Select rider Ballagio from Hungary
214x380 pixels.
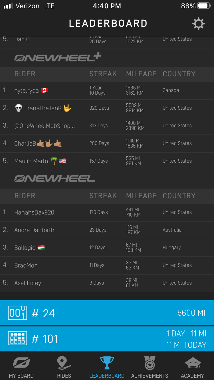[x=25, y=248]
